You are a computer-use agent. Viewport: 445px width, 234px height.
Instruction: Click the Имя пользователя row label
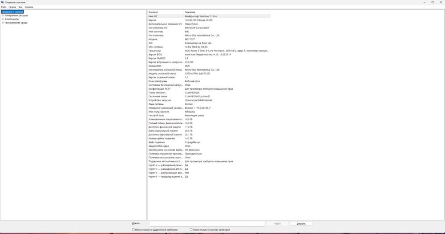tap(159, 112)
